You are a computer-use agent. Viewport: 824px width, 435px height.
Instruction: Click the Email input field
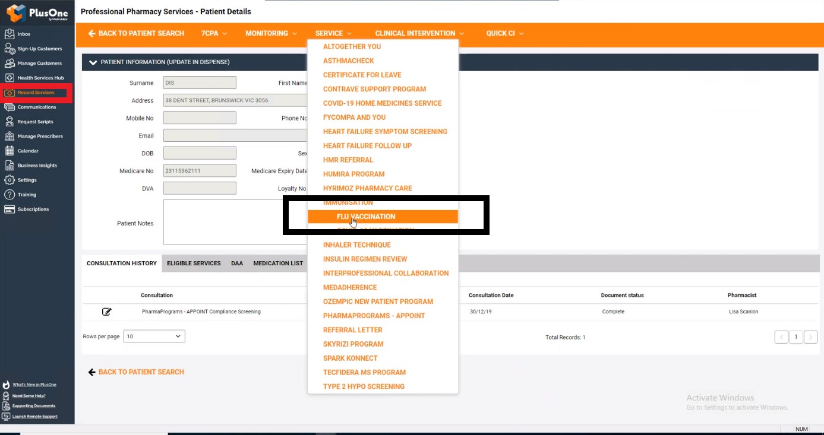pyautogui.click(x=235, y=136)
